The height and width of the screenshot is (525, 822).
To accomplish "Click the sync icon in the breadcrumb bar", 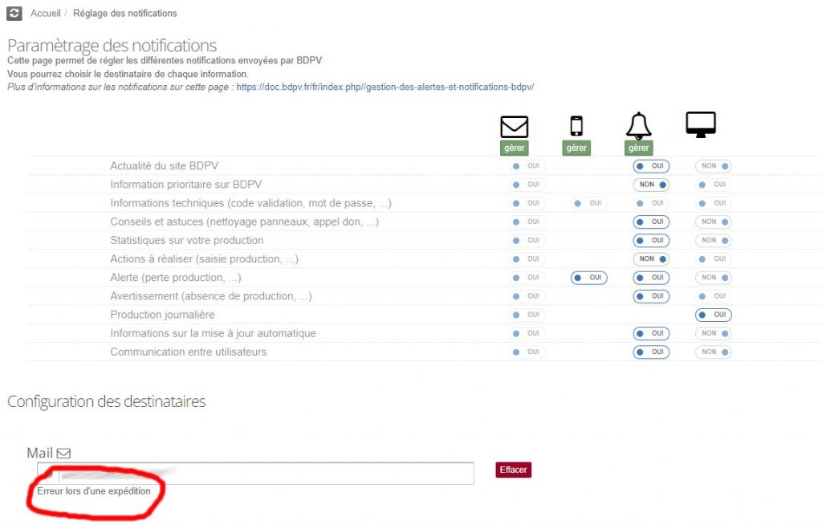I will (x=13, y=13).
